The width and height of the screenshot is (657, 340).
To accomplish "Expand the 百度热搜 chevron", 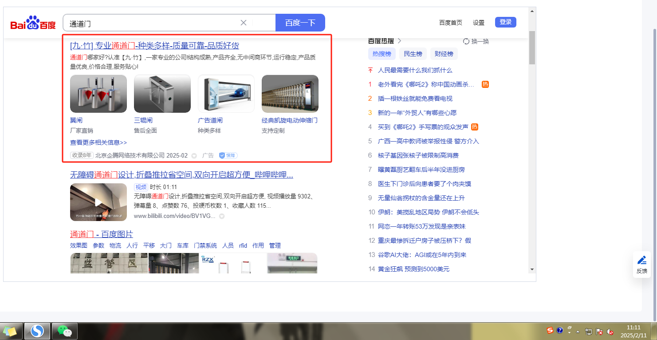I will click(x=399, y=41).
